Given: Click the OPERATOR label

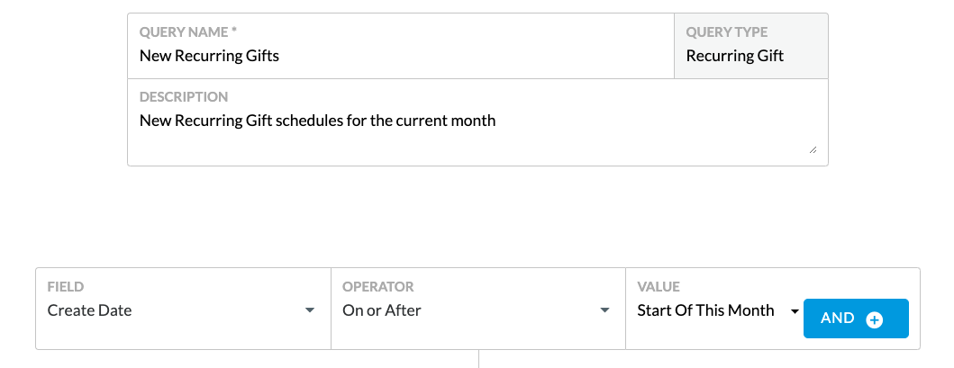Looking at the screenshot, I should coord(377,287).
